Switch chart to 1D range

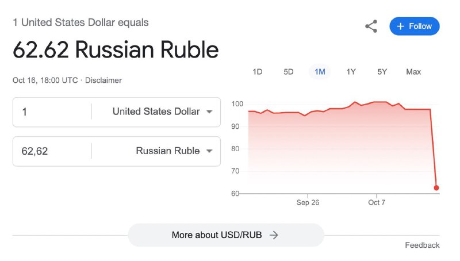tap(257, 72)
